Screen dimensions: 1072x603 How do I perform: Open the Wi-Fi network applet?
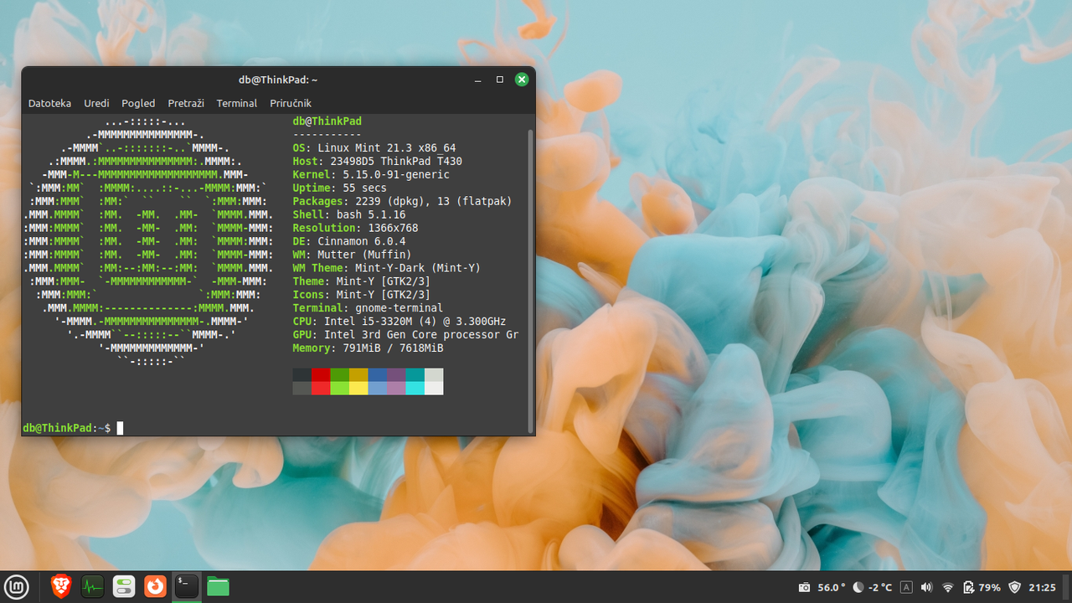948,587
